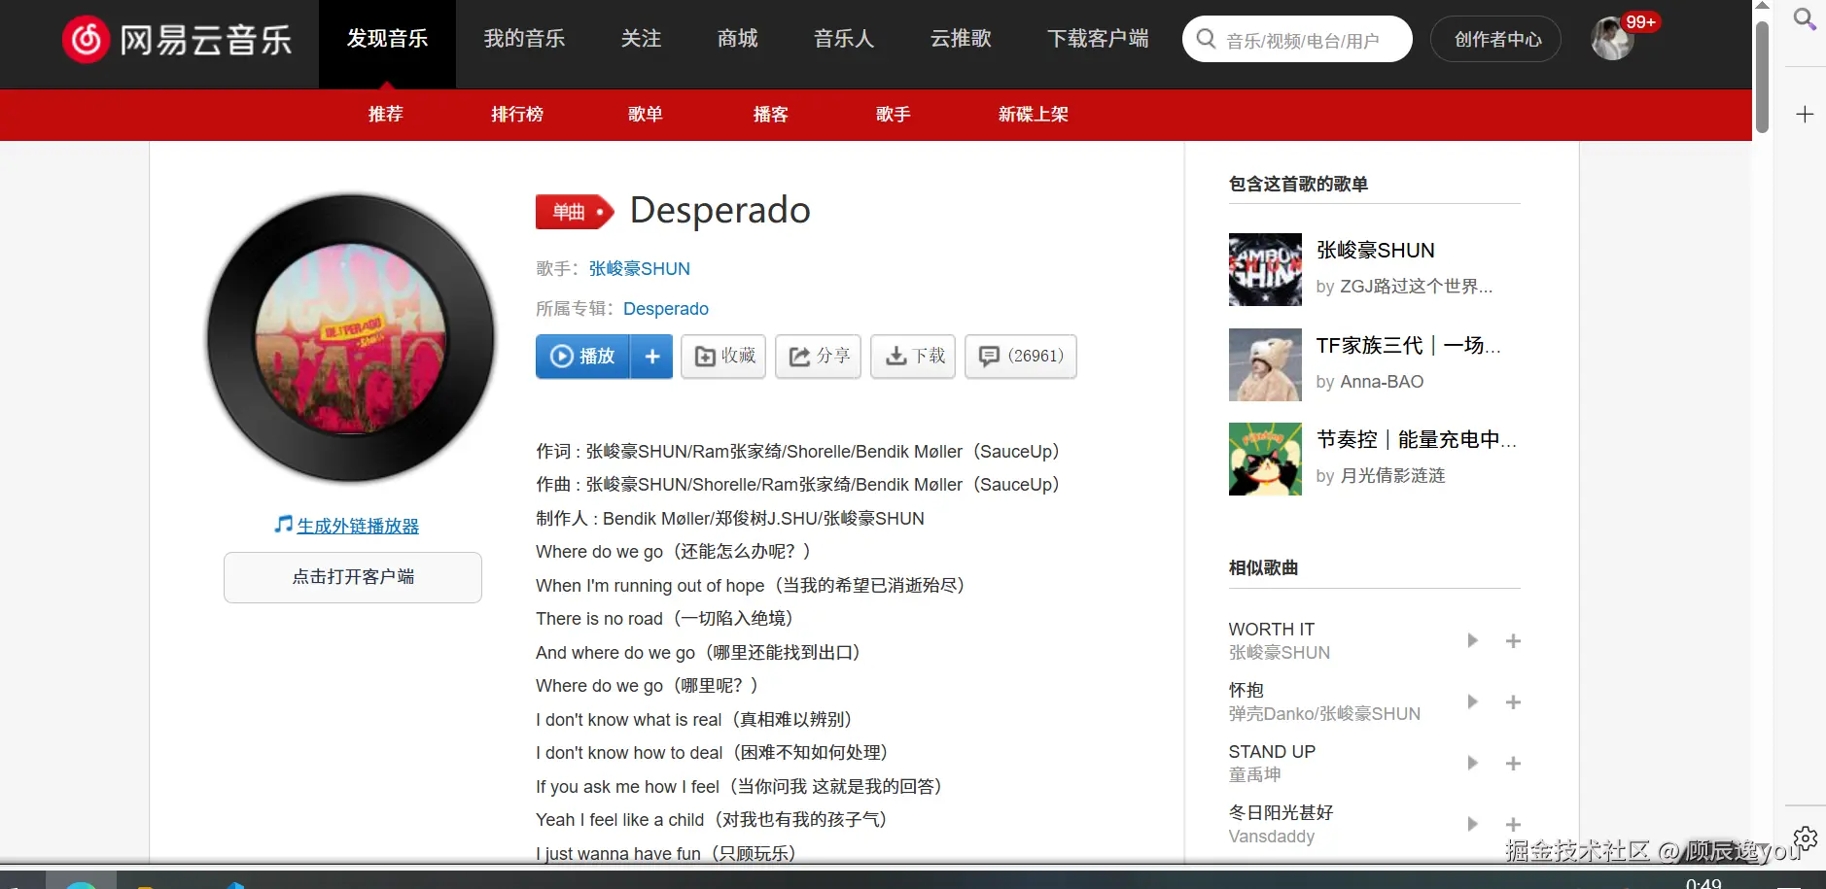Click scrollbar up arrow
The height and width of the screenshot is (889, 1826).
1762,7
